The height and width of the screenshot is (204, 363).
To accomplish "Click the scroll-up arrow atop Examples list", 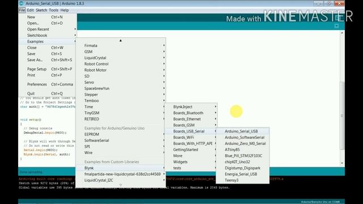I will [x=121, y=40].
